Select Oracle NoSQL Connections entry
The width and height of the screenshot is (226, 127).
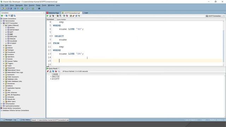pos(12,108)
